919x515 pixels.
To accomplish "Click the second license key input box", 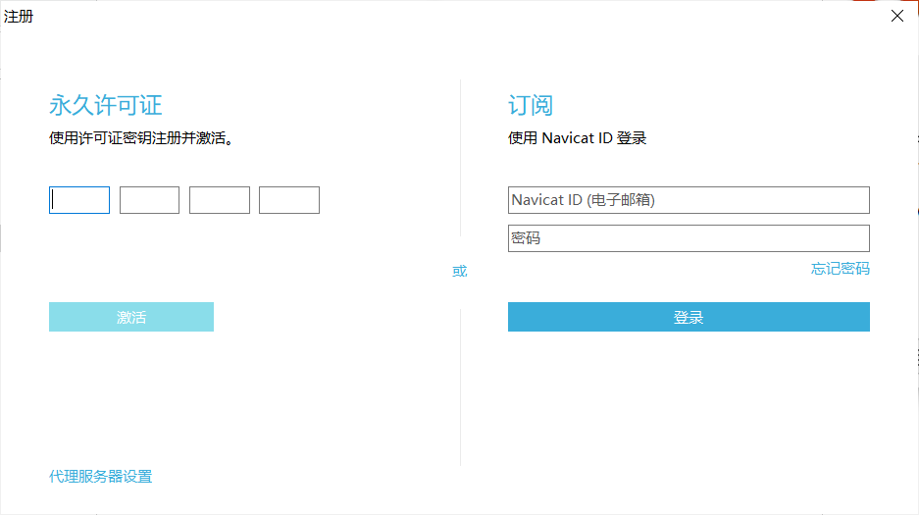I will [149, 200].
